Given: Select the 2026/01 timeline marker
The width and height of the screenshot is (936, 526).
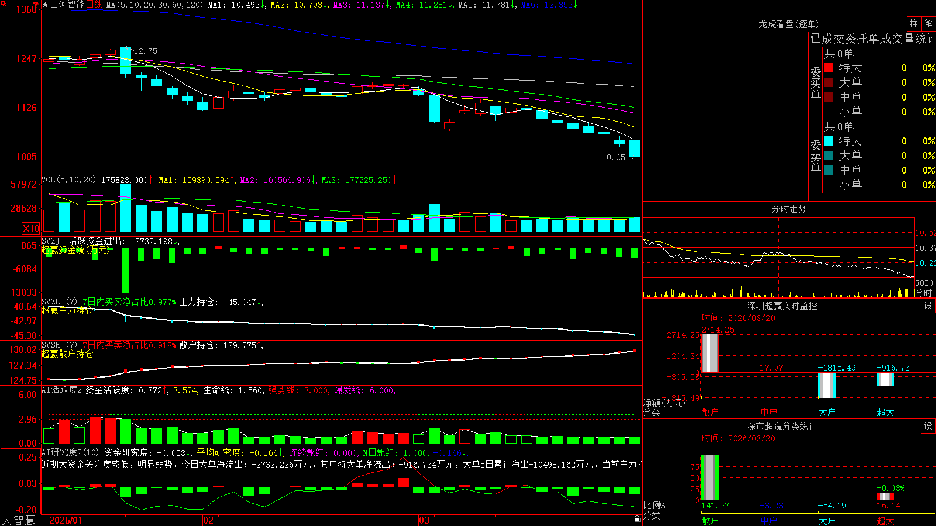Looking at the screenshot, I should [66, 520].
